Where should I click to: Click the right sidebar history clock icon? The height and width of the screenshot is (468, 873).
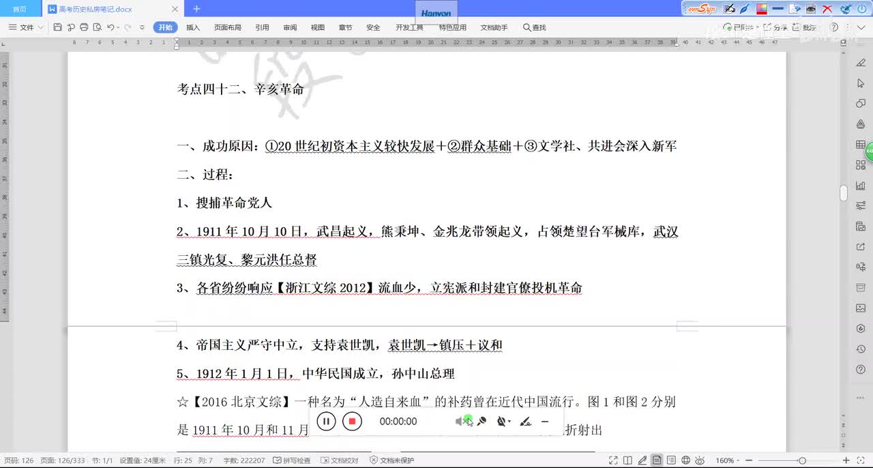860,349
